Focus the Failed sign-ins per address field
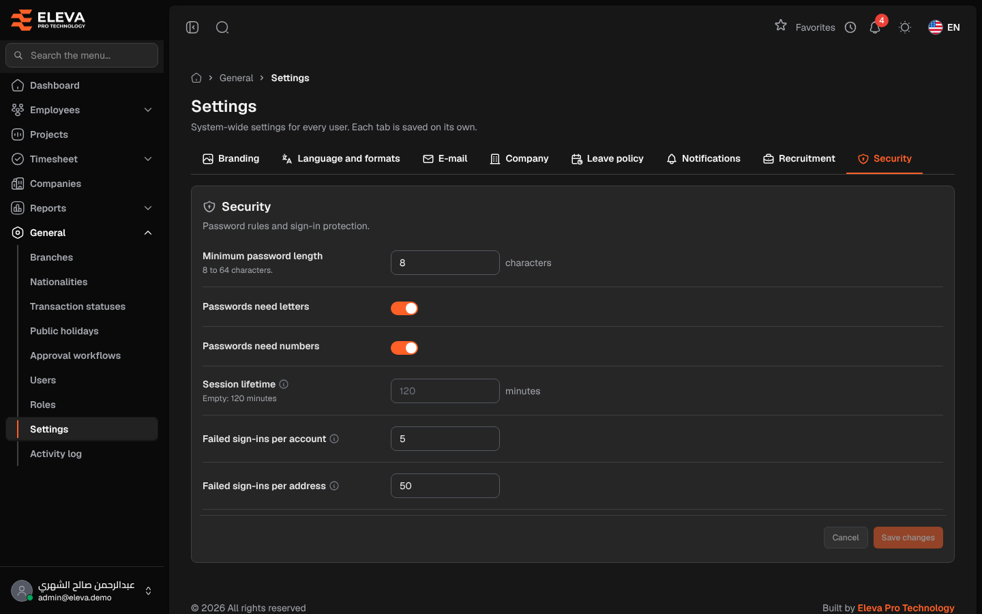 tap(445, 486)
